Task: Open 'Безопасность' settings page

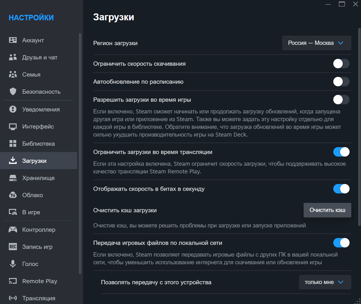Action: (x=39, y=92)
